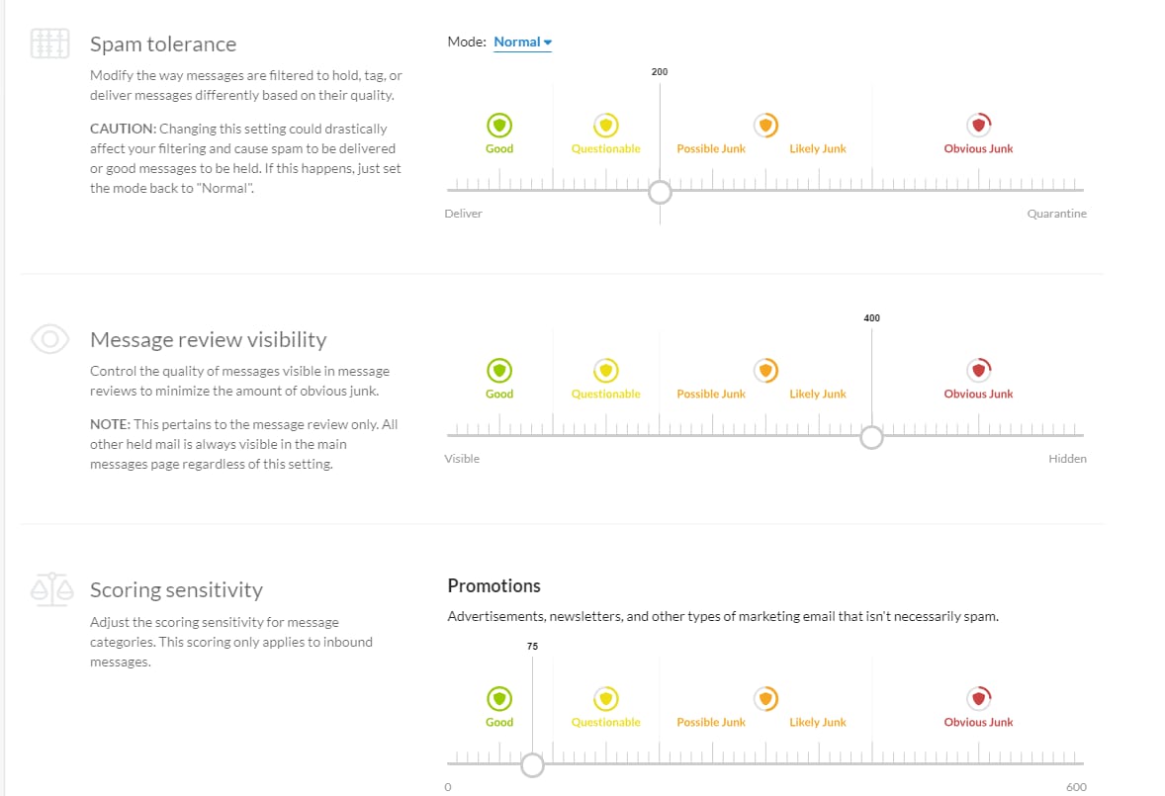The image size is (1165, 796).
Task: Click the Message review visibility eye icon
Action: (49, 339)
